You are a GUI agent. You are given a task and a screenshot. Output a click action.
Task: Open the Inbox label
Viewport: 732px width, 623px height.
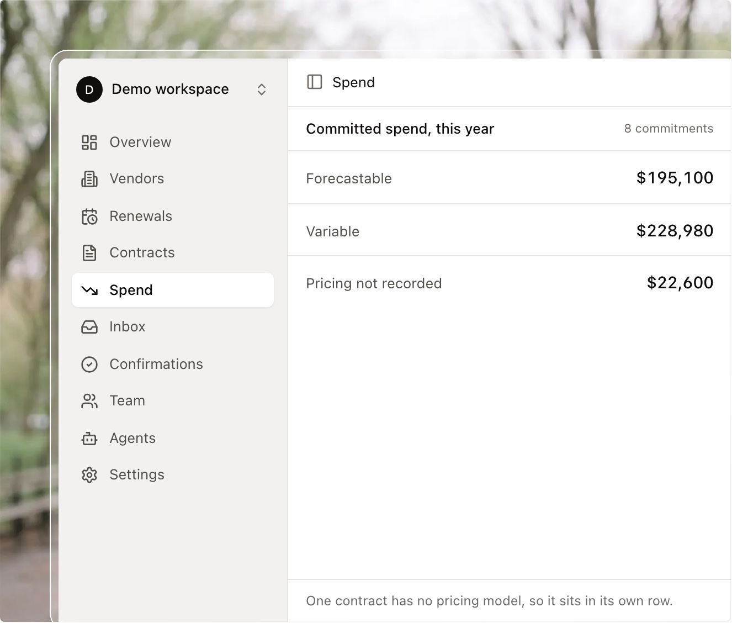pos(128,327)
